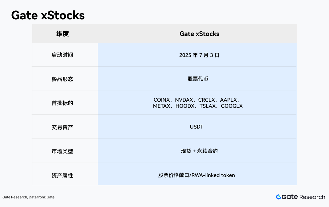
Task: Click the 市场类型 row label
Action: 62,151
